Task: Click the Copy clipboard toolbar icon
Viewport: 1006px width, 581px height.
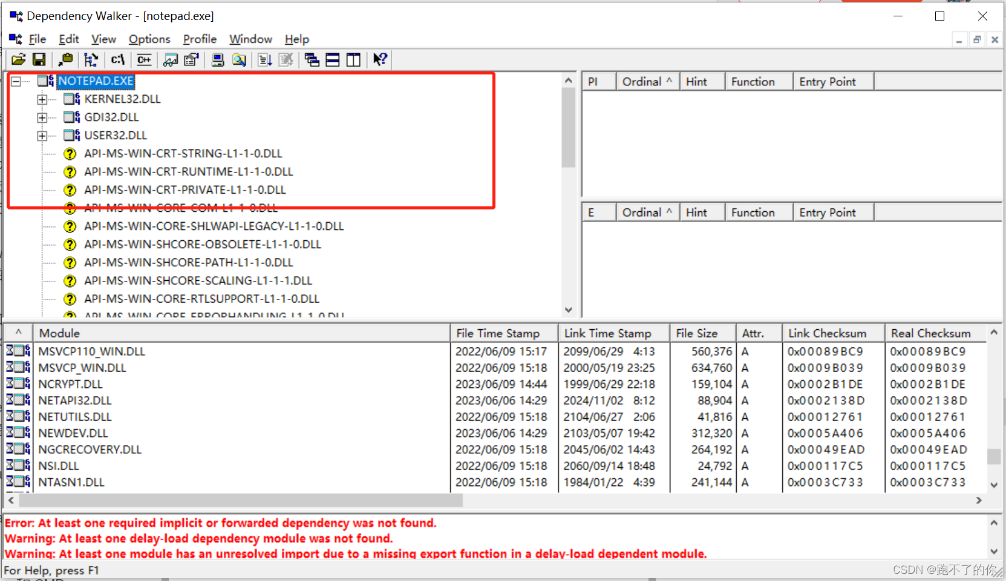Action: [x=65, y=59]
